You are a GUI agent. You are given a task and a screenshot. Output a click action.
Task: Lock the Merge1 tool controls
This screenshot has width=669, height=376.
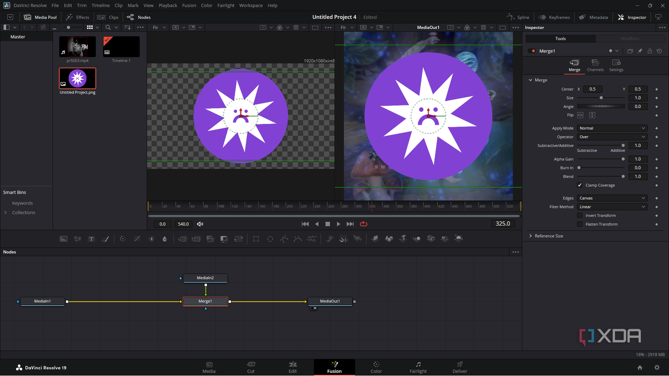(x=650, y=51)
